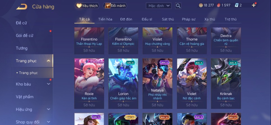Click the heart icon in Yêu thích
This screenshot has width=271, height=125.
pyautogui.click(x=79, y=6)
